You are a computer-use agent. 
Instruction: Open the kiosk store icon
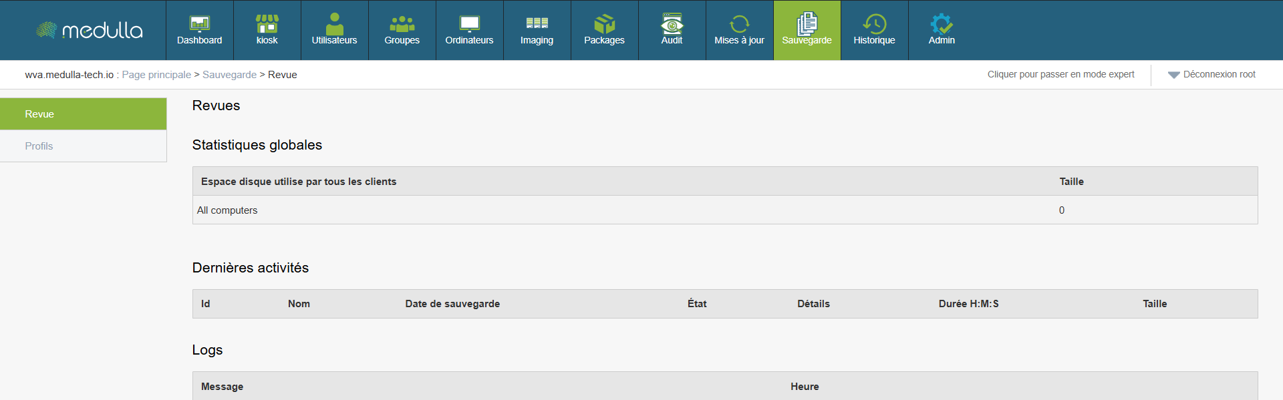point(267,24)
